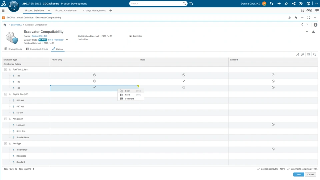This screenshot has height=180, width=320.
Task: Collapse the Fuel Tank (Liters) group
Action: click(6, 69)
